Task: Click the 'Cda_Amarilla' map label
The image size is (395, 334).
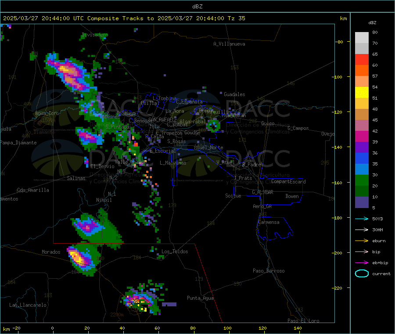Action: click(x=33, y=190)
